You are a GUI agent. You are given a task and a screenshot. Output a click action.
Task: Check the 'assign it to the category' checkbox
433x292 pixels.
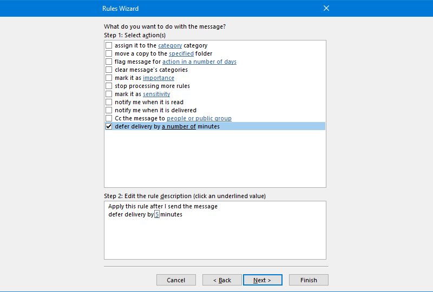coord(109,46)
